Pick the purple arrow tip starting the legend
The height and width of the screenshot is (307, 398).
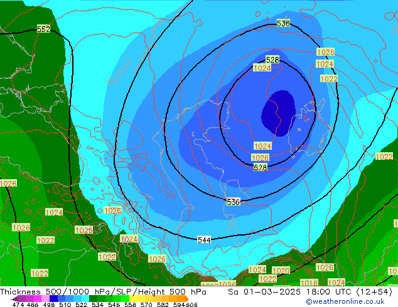tap(14, 298)
